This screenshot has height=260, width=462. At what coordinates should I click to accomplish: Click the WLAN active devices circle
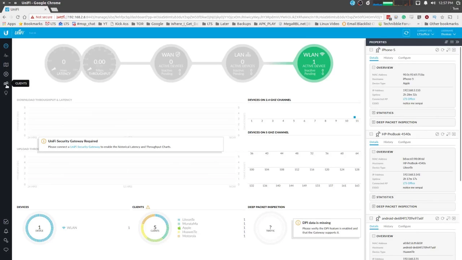pos(314,64)
